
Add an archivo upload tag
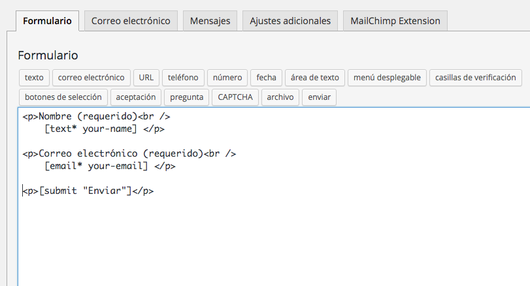[x=280, y=97]
